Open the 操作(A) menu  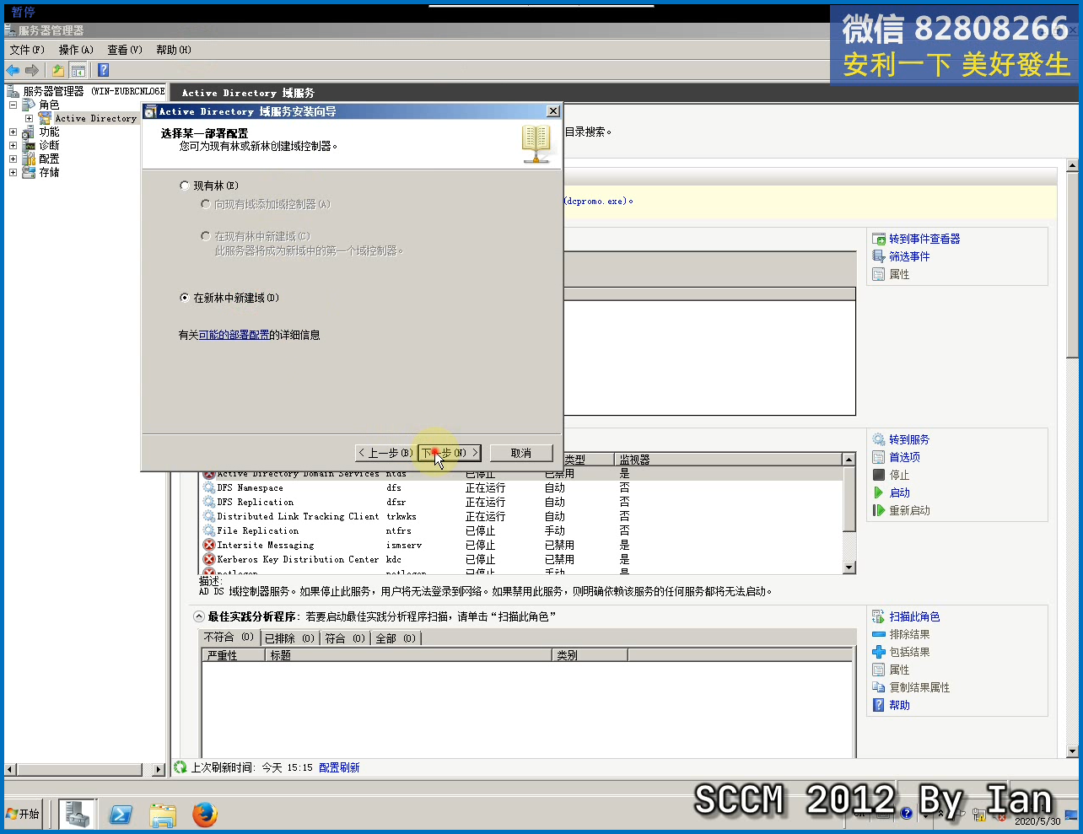76,50
